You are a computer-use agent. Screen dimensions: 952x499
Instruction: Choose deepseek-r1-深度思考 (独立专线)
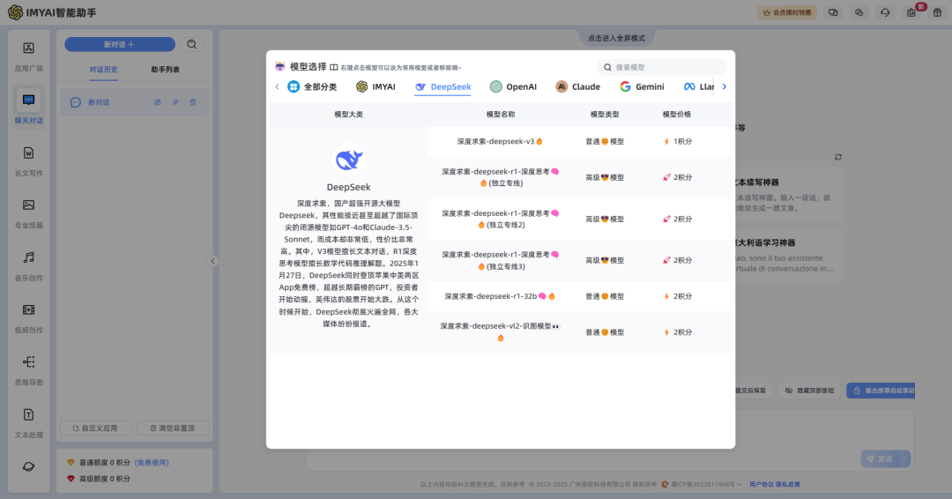[500, 177]
